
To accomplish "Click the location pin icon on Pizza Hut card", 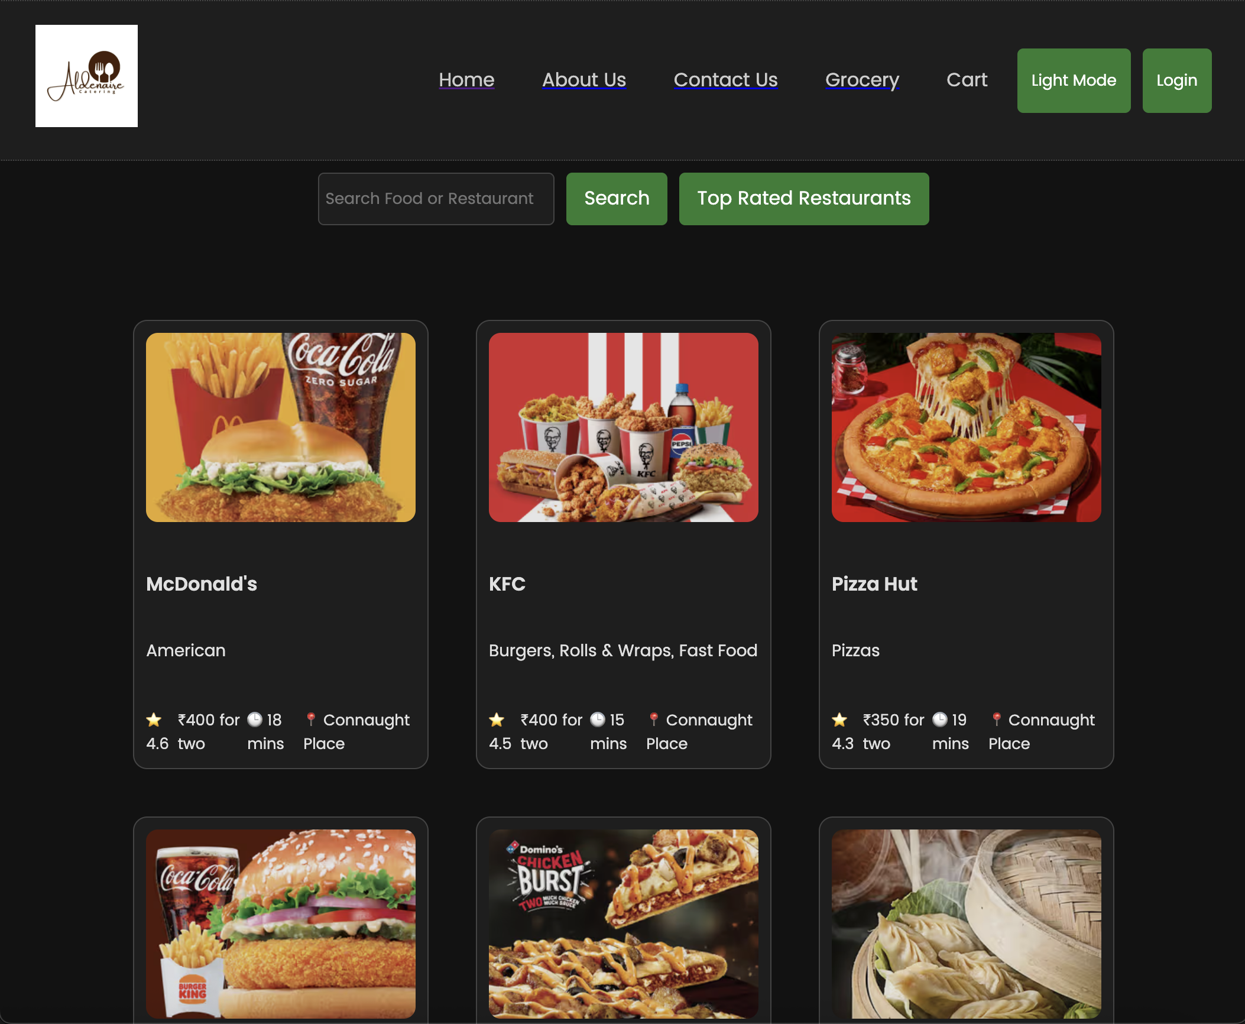I will [x=997, y=720].
